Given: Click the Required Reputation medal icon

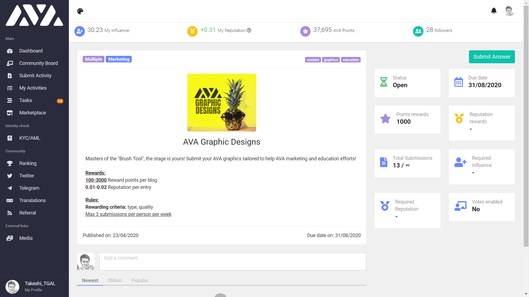Looking at the screenshot, I should tap(385, 206).
